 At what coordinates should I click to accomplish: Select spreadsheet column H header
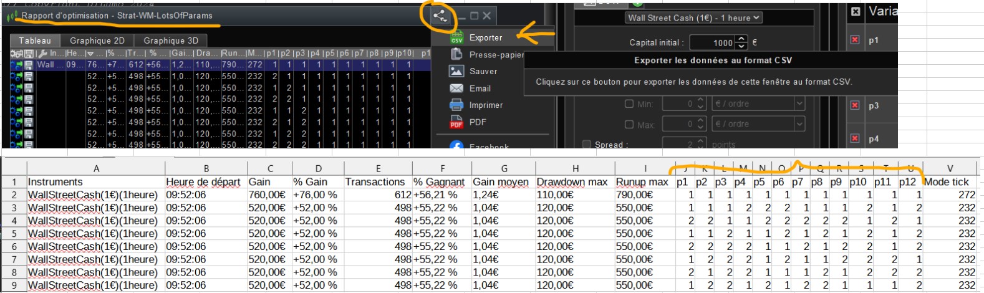575,168
